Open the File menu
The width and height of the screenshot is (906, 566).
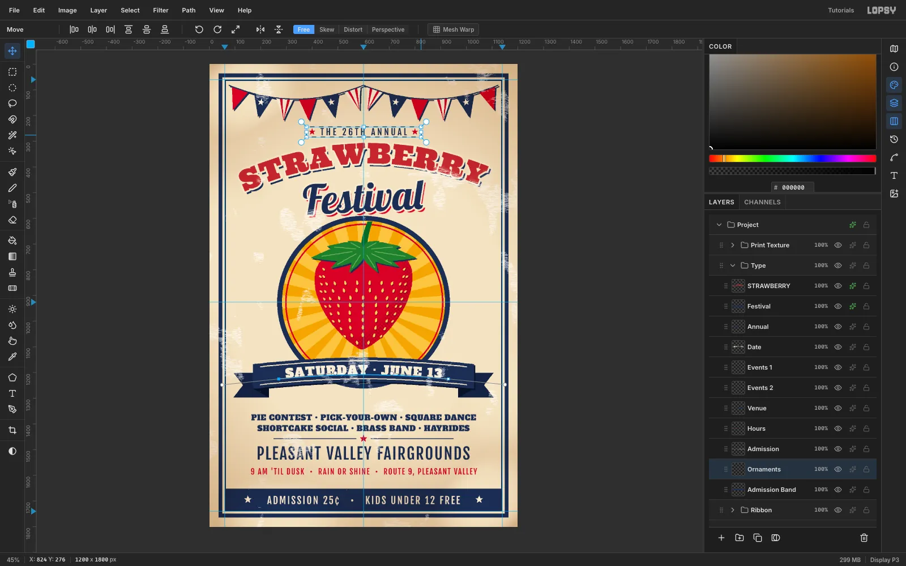14,10
